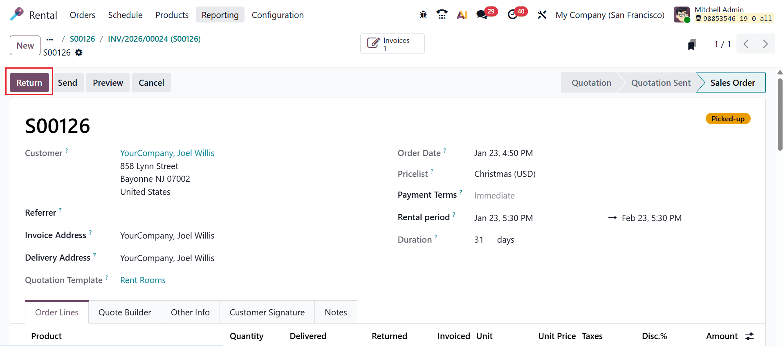Click the Order Date Jan 23, 4:50 PM

(x=504, y=153)
